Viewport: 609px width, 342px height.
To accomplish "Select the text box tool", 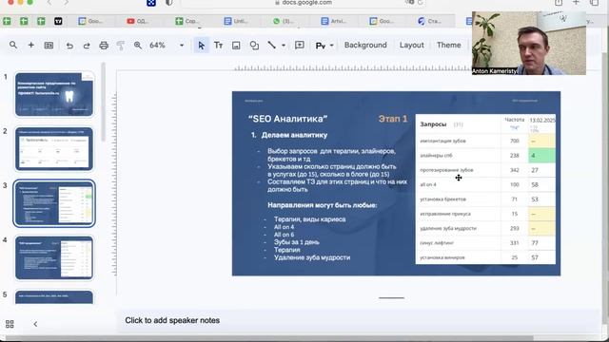I will click(218, 46).
